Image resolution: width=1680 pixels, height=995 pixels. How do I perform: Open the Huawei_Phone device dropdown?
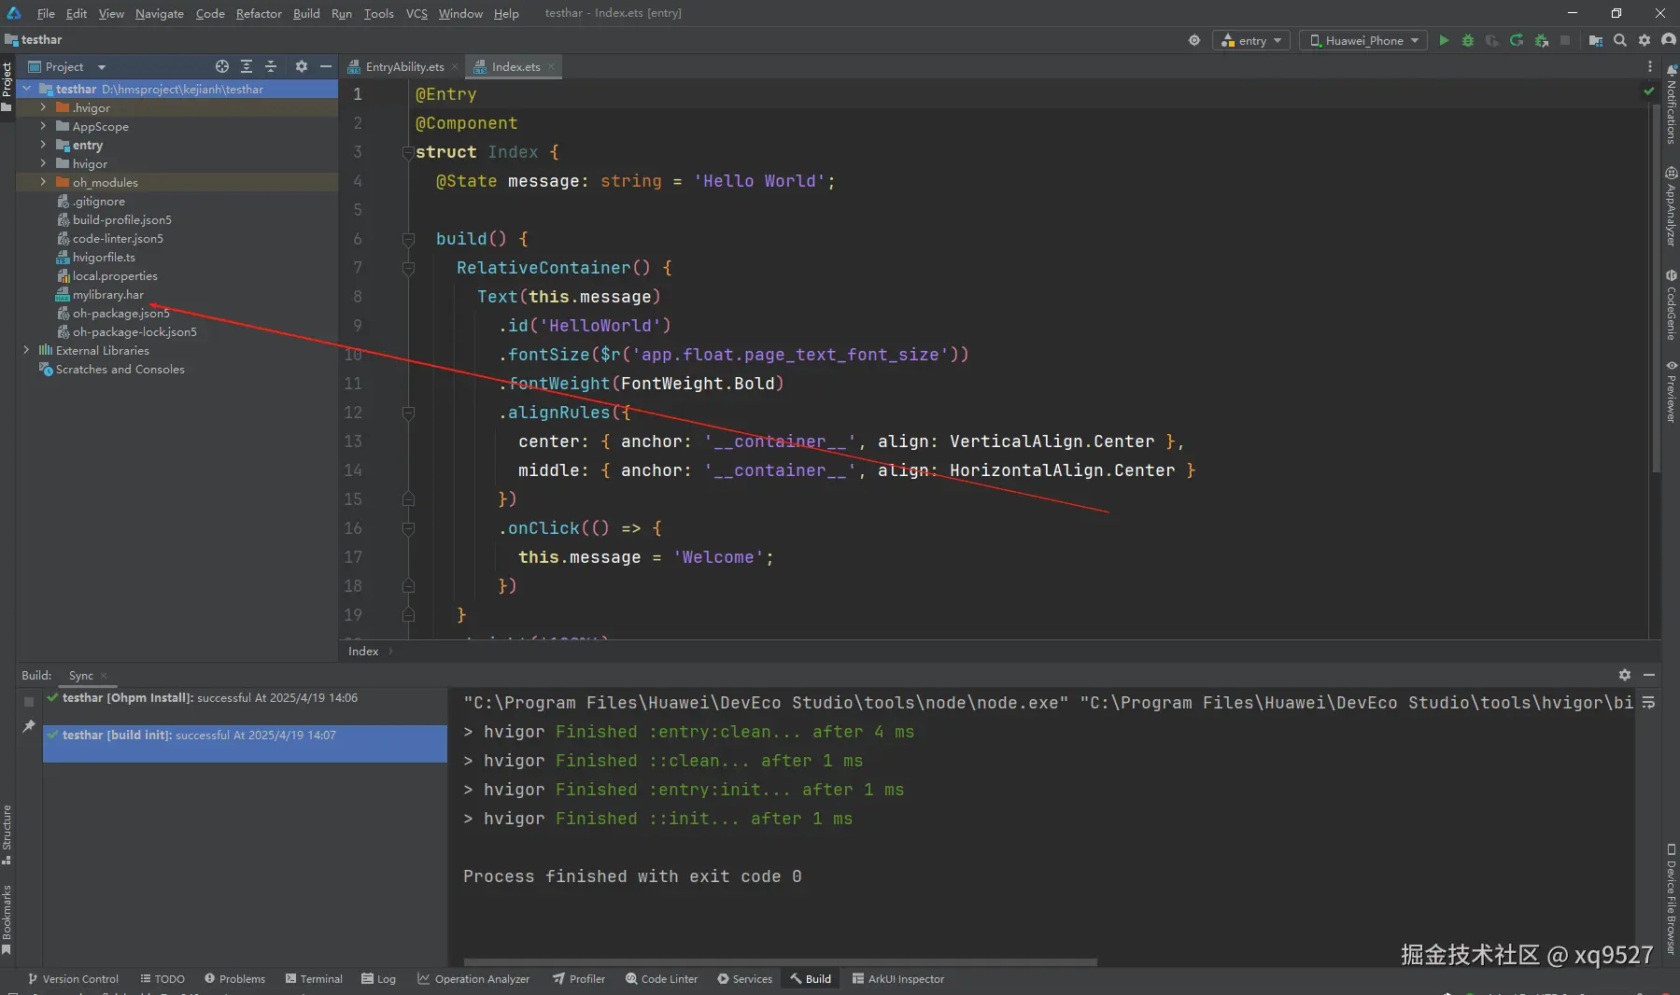pyautogui.click(x=1363, y=40)
